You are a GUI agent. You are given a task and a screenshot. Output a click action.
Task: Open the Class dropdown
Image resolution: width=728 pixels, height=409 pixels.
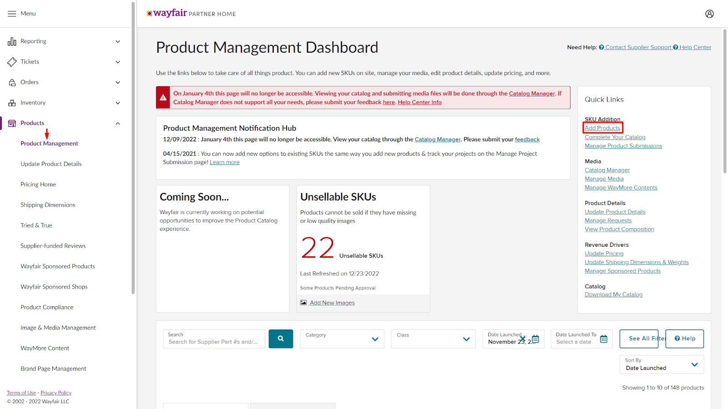433,339
